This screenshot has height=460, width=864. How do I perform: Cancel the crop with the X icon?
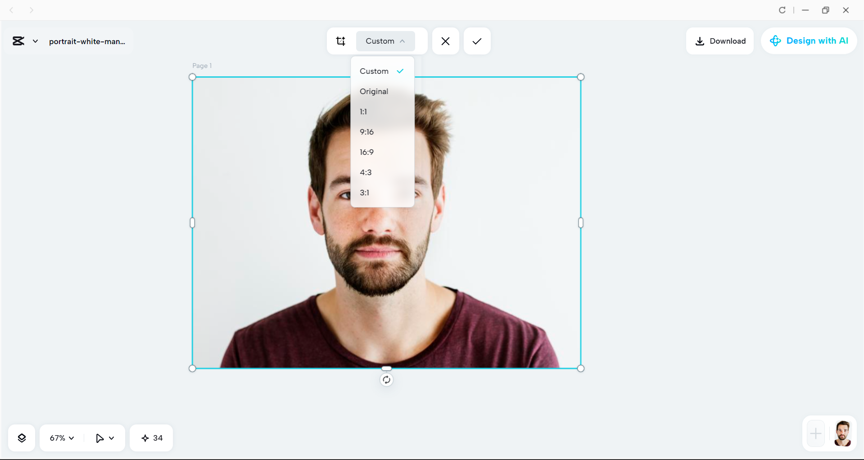coord(445,41)
